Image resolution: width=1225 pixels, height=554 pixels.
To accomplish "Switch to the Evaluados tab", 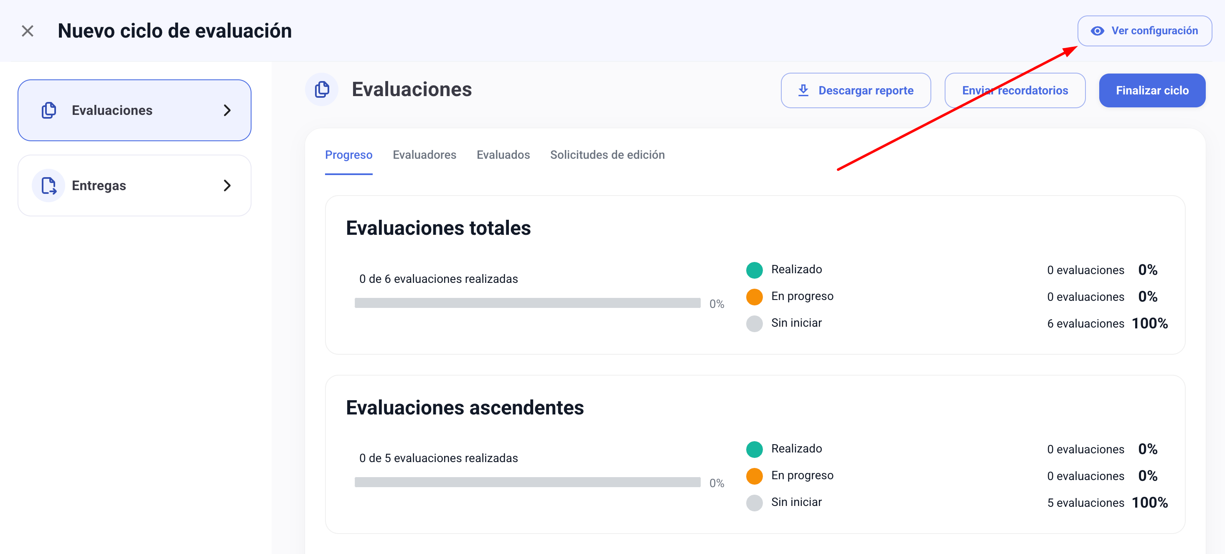I will pyautogui.click(x=503, y=155).
